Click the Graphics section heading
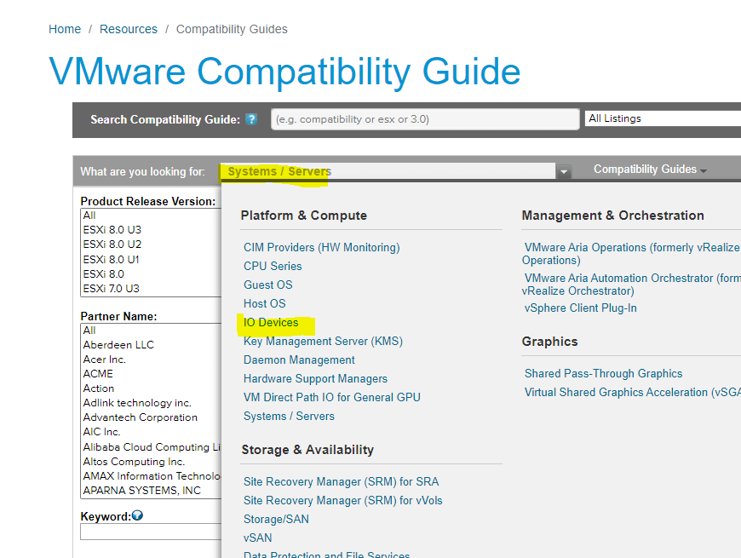 click(x=549, y=342)
